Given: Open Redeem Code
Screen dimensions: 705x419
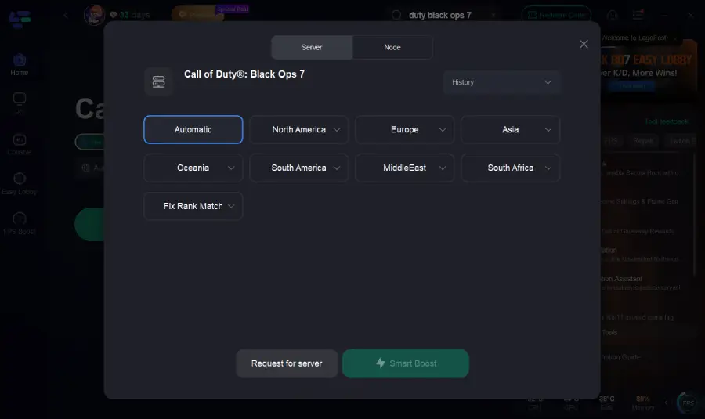Looking at the screenshot, I should click(556, 15).
